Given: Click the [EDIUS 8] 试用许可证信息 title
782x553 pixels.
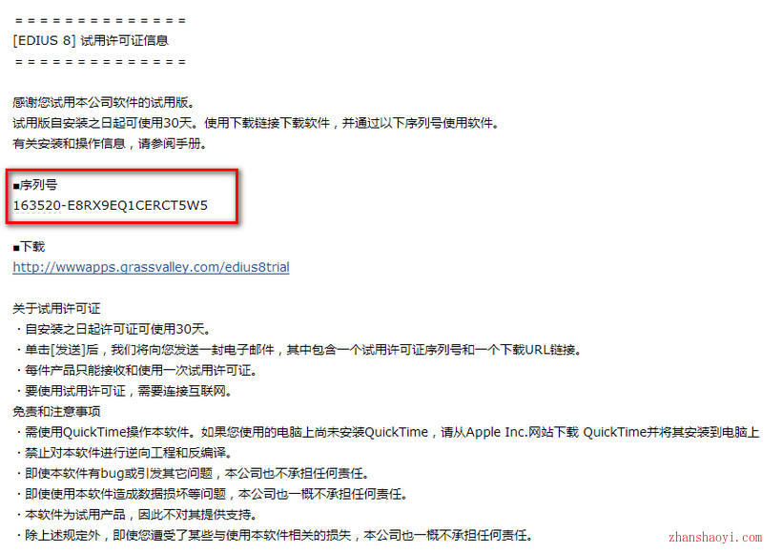Looking at the screenshot, I should (x=91, y=41).
